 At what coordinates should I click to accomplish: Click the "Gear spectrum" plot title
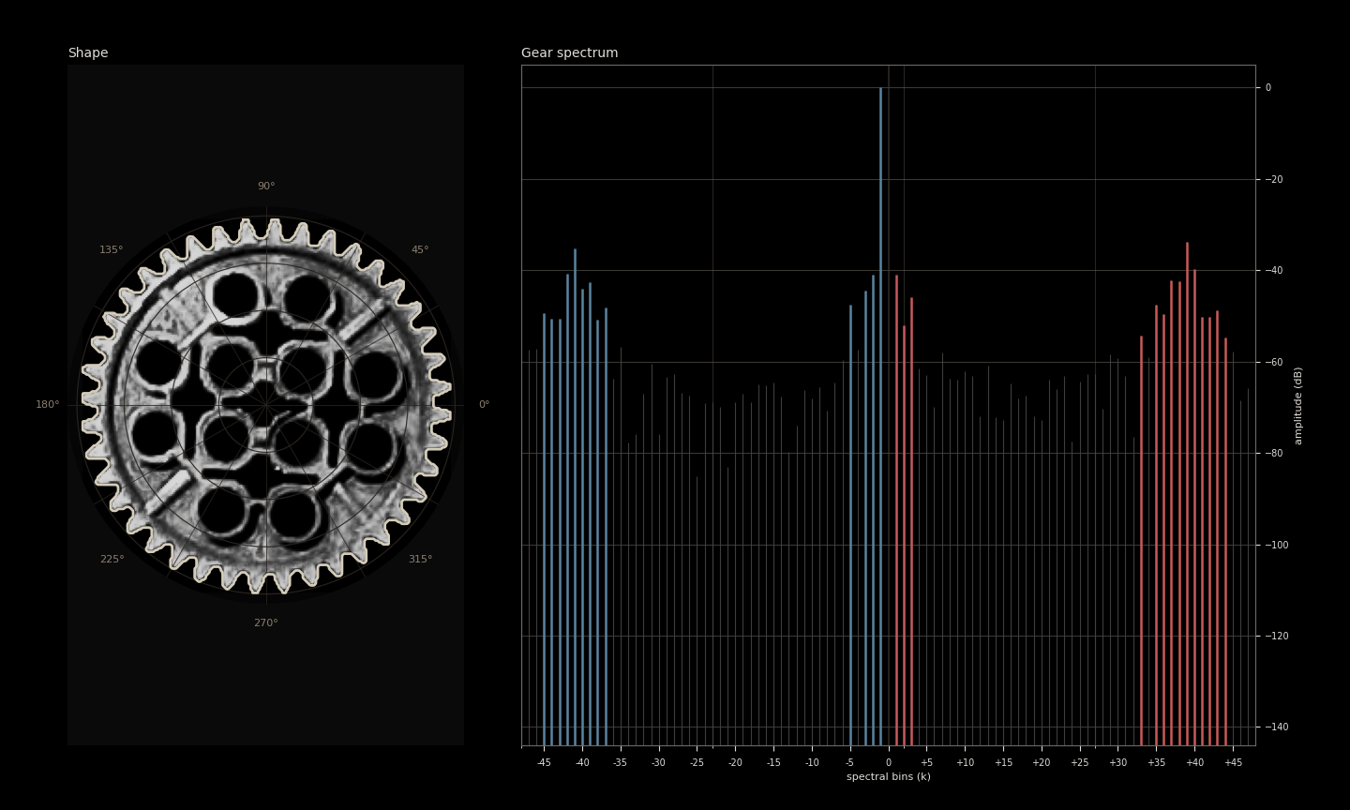570,53
